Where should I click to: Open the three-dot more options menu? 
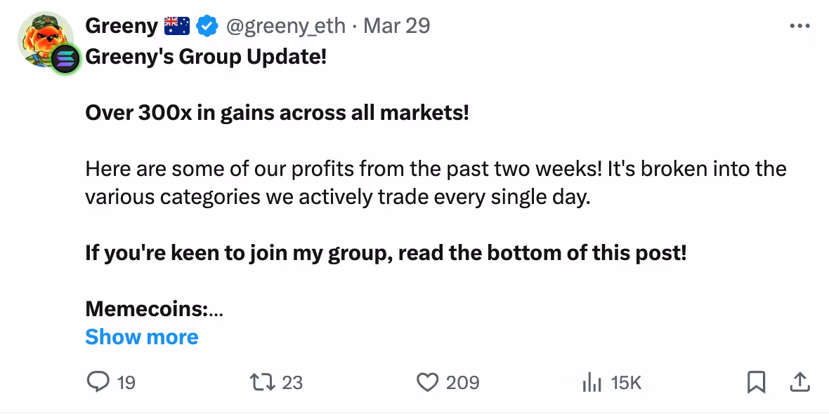[799, 26]
